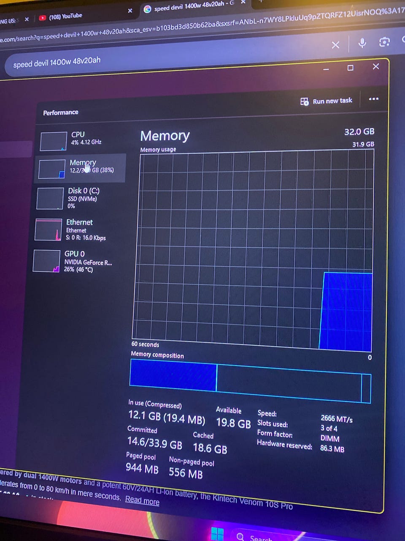This screenshot has width=405, height=541.
Task: Minimize the Task Manager window
Action: point(326,69)
